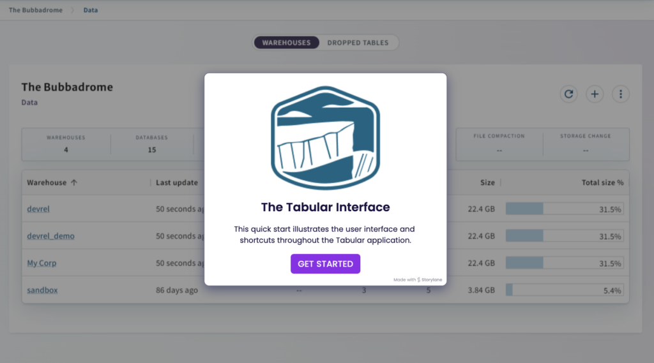Click the refresh icon button
The width and height of the screenshot is (654, 363).
click(x=568, y=94)
